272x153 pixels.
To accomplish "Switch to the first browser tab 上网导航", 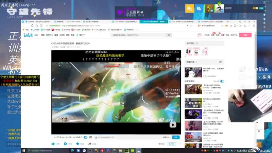I will pos(38,22).
